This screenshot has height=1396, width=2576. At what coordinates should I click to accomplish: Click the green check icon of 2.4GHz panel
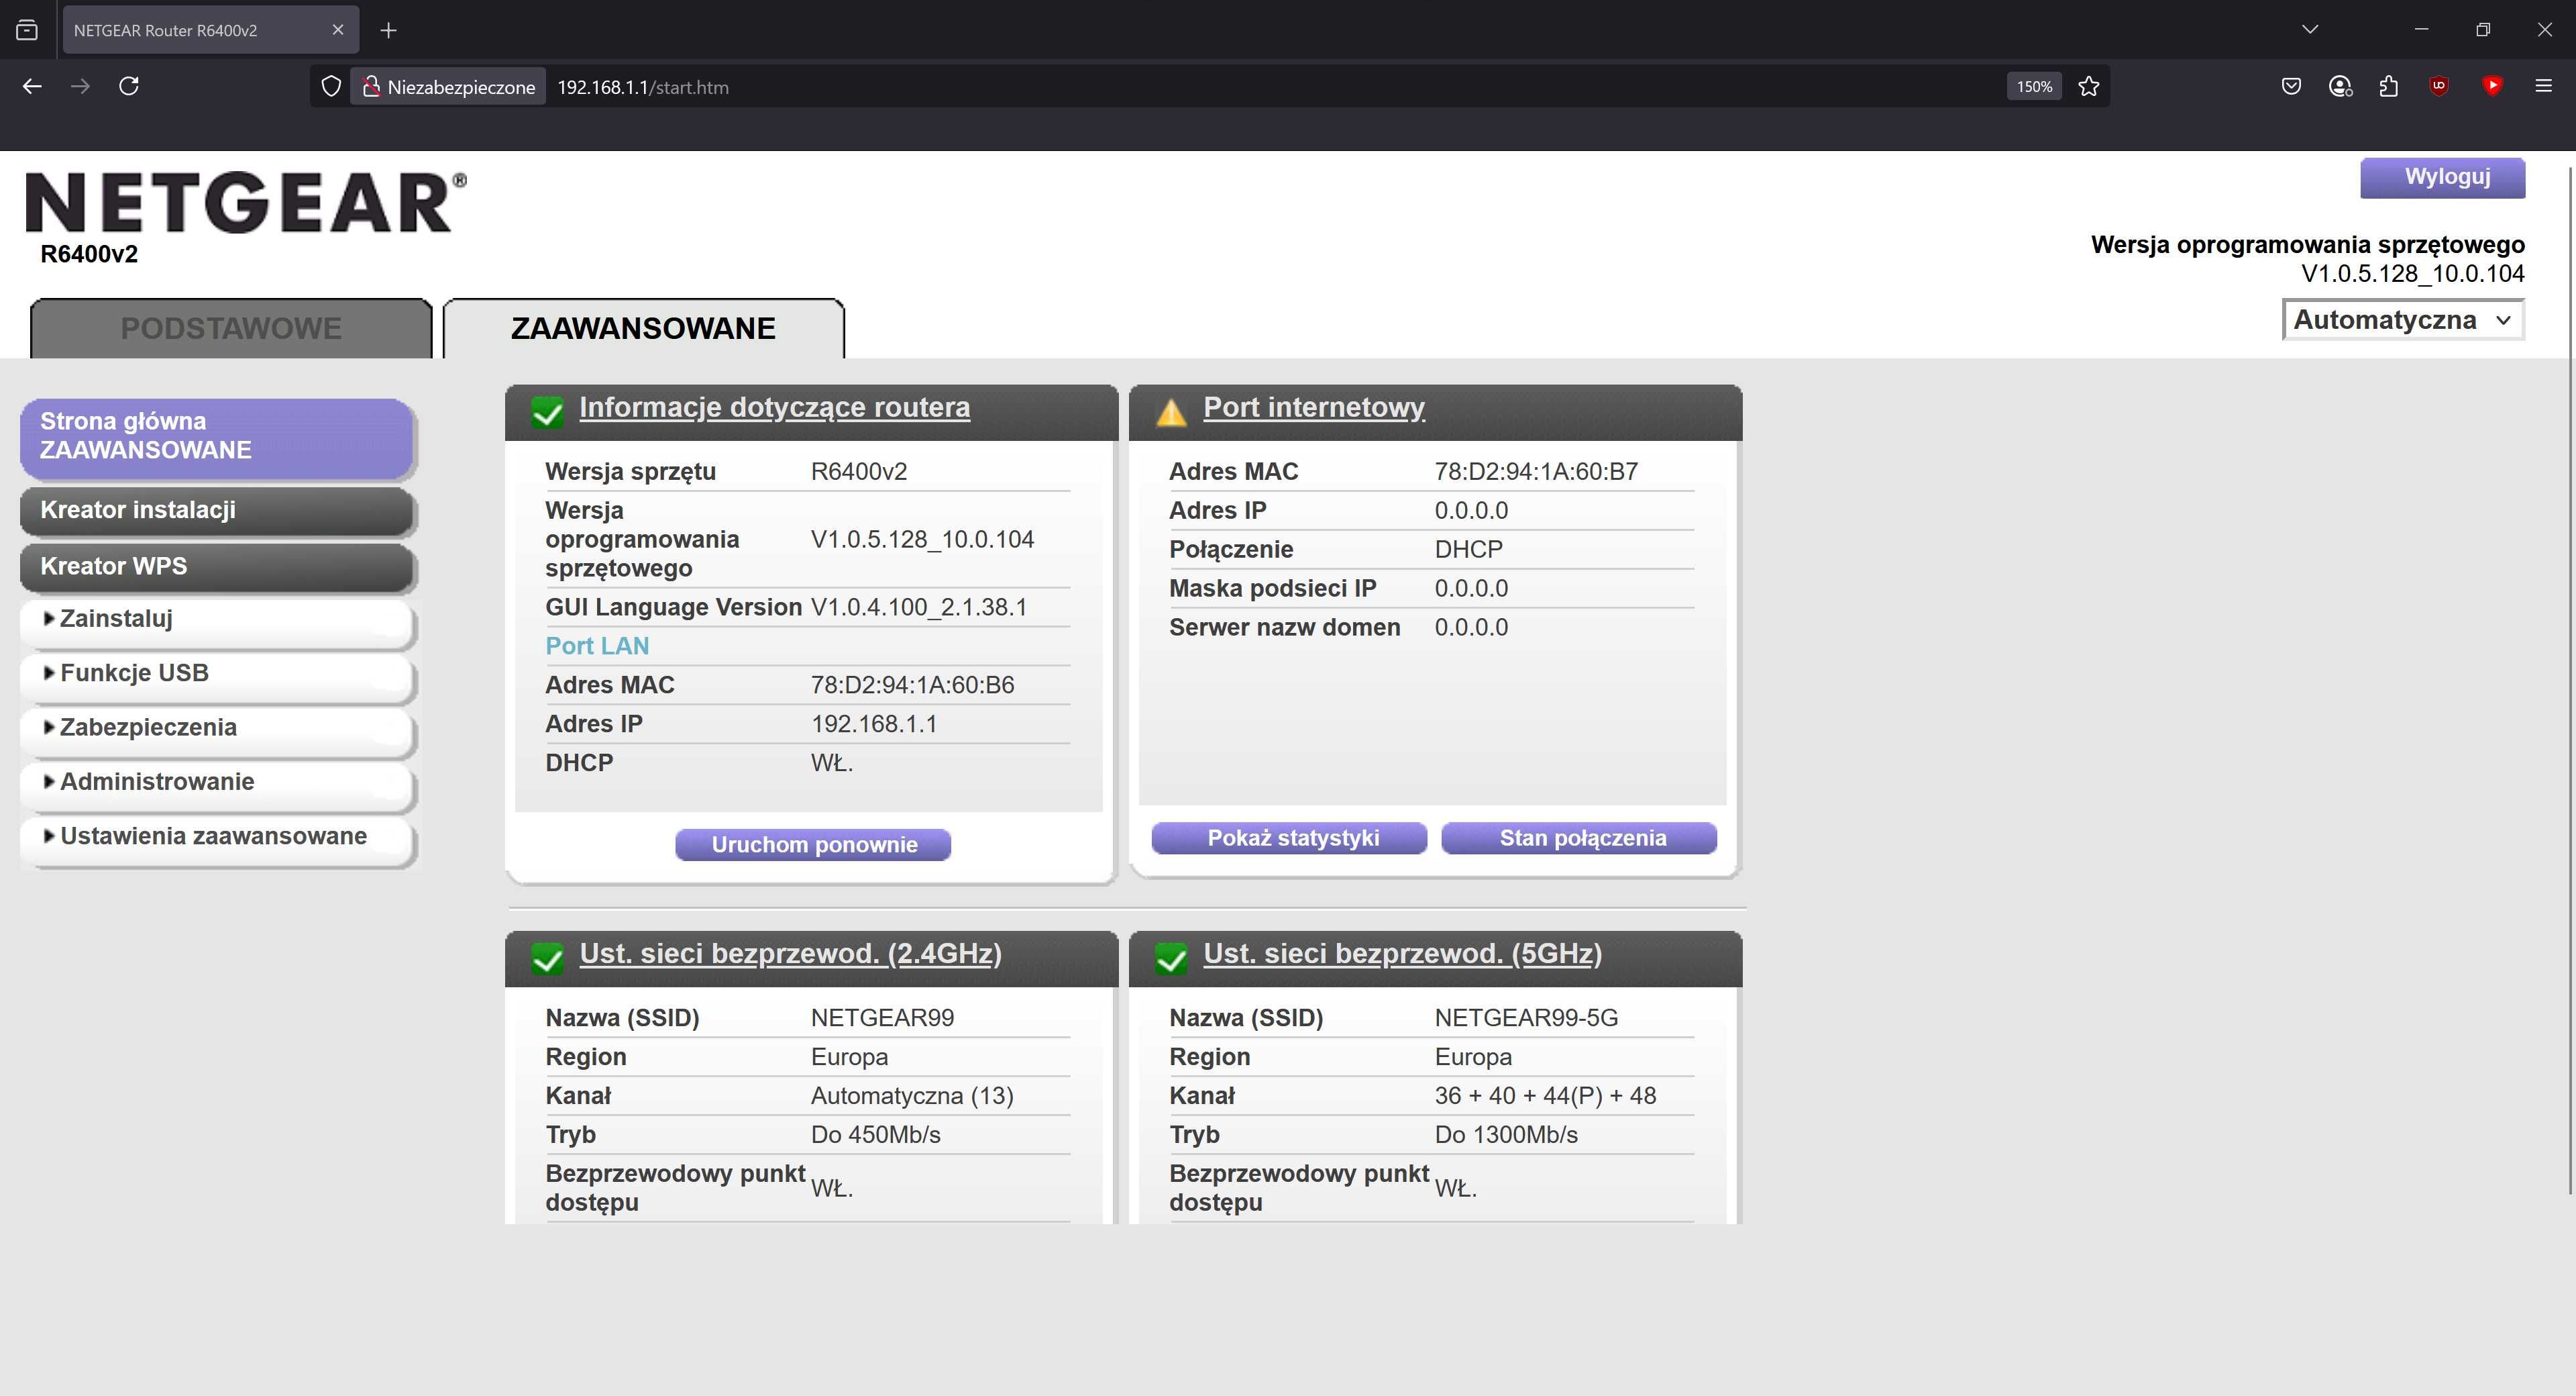pyautogui.click(x=548, y=958)
